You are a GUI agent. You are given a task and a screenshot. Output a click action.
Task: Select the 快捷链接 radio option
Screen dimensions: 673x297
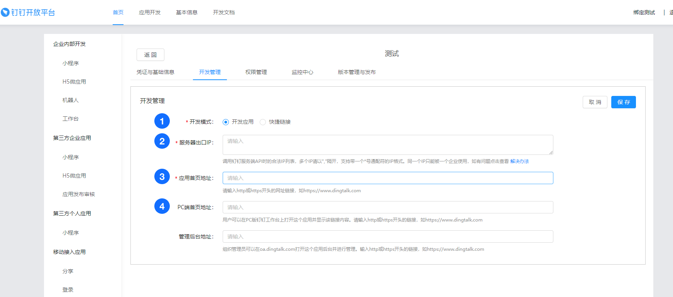click(x=263, y=122)
